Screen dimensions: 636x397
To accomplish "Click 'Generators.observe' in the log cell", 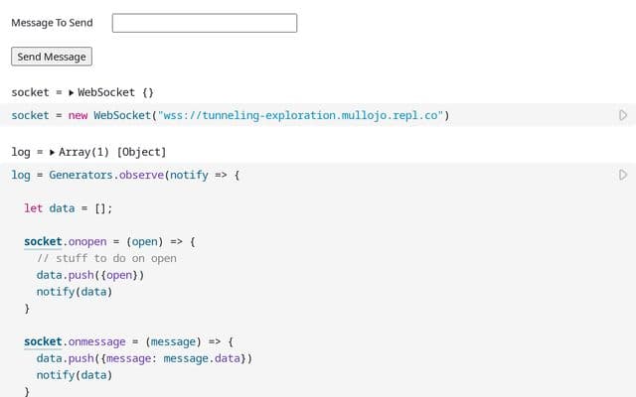I will tap(106, 175).
